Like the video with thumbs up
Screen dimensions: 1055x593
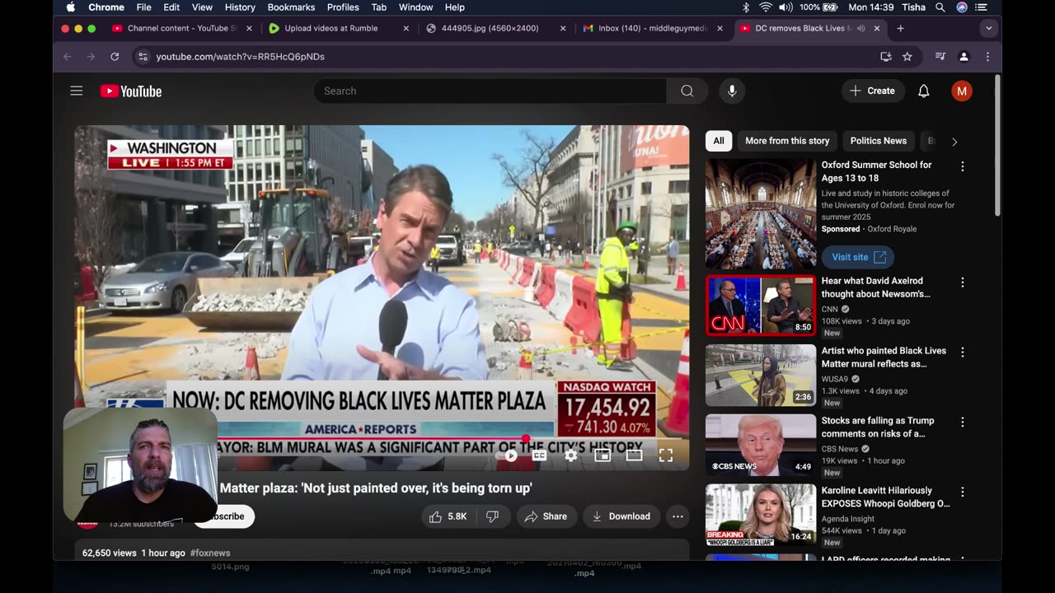pyautogui.click(x=448, y=516)
